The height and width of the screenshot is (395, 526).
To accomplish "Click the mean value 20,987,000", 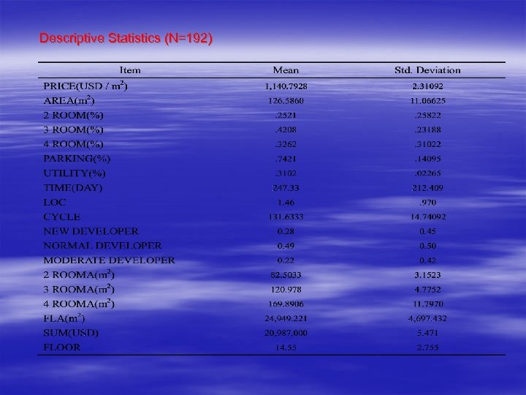I will (286, 333).
